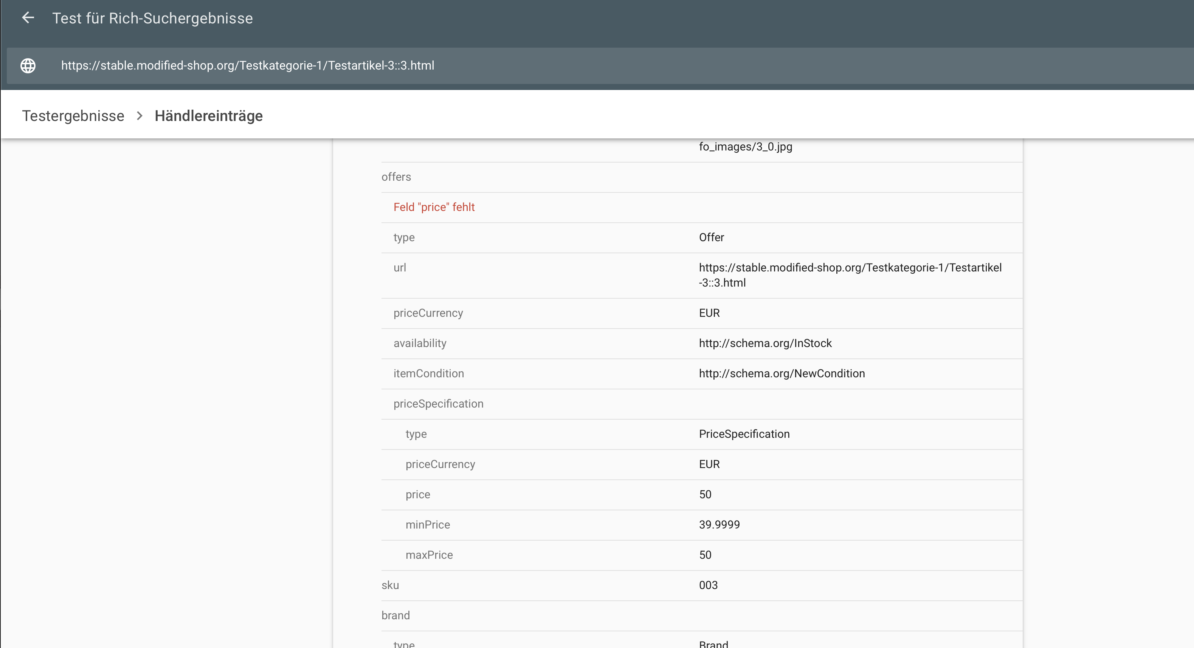Go to Testergebnisse breadcrumb

tap(73, 116)
